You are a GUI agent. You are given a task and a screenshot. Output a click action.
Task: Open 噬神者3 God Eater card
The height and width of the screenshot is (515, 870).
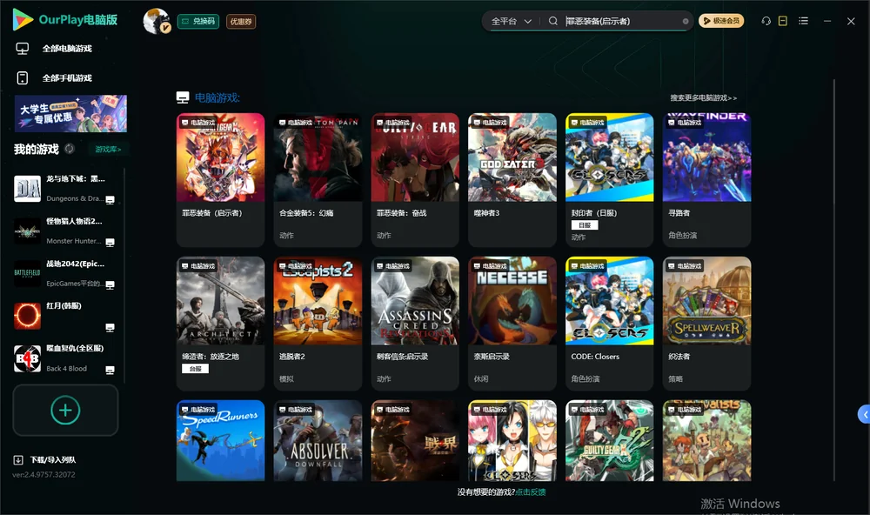click(x=512, y=180)
